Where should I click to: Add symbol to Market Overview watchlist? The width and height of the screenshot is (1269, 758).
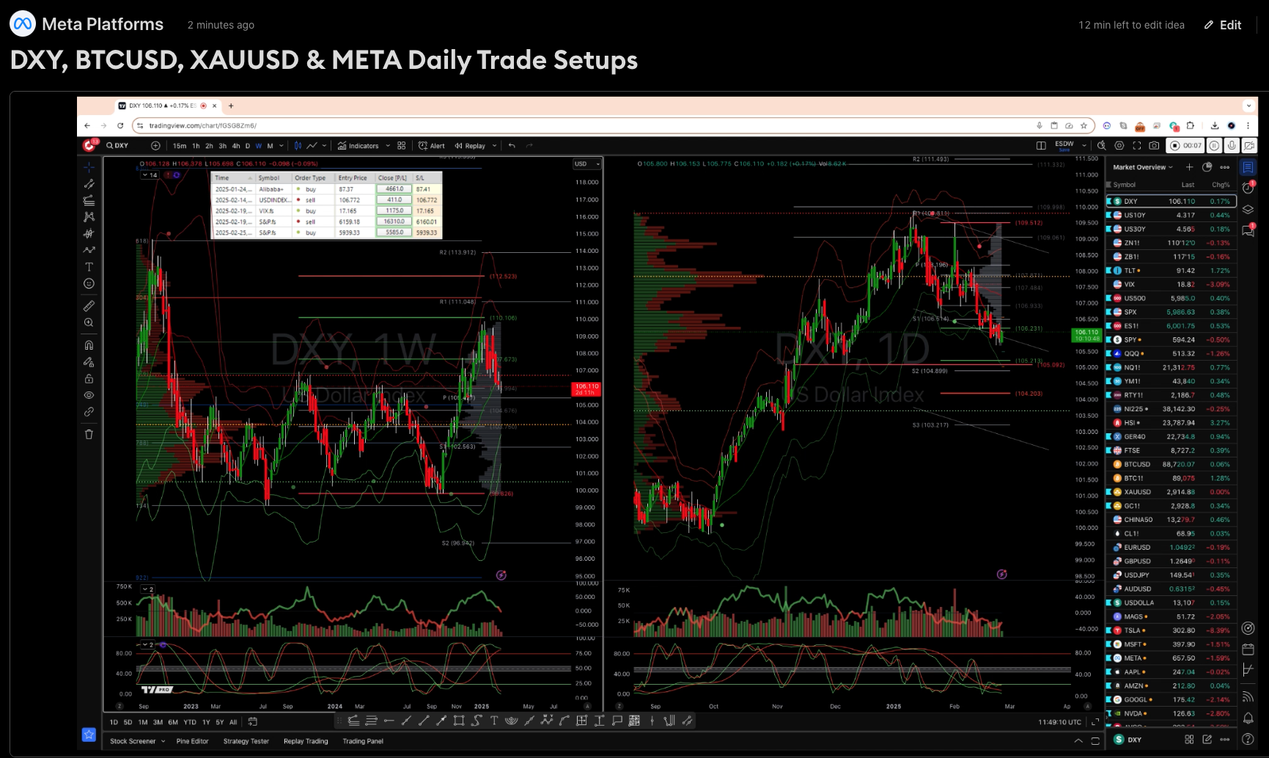[1189, 167]
